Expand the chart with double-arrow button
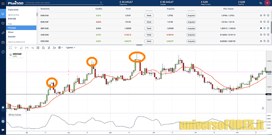This screenshot has height=135, width=272. [263, 108]
